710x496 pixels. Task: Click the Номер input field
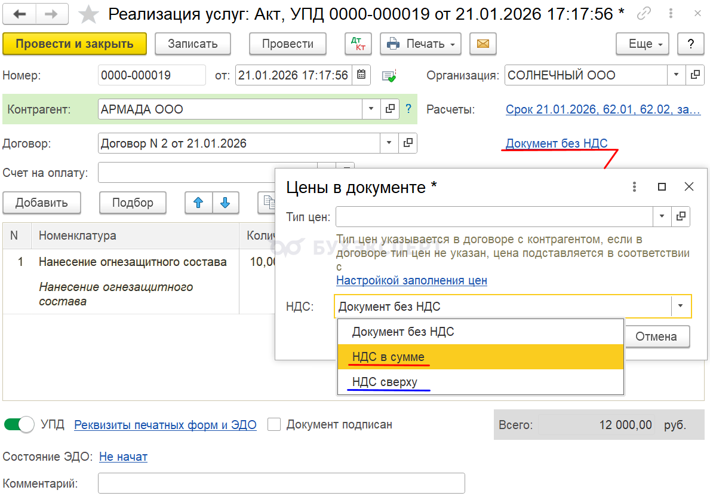coord(152,75)
